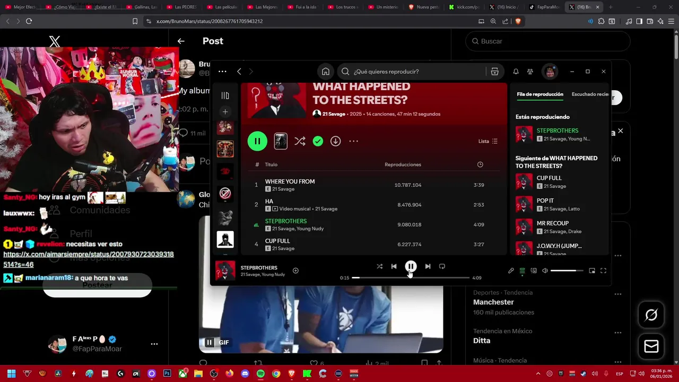Screen dimensions: 679x382
Task: Click the X logo in the browser page
Action: [55, 41]
